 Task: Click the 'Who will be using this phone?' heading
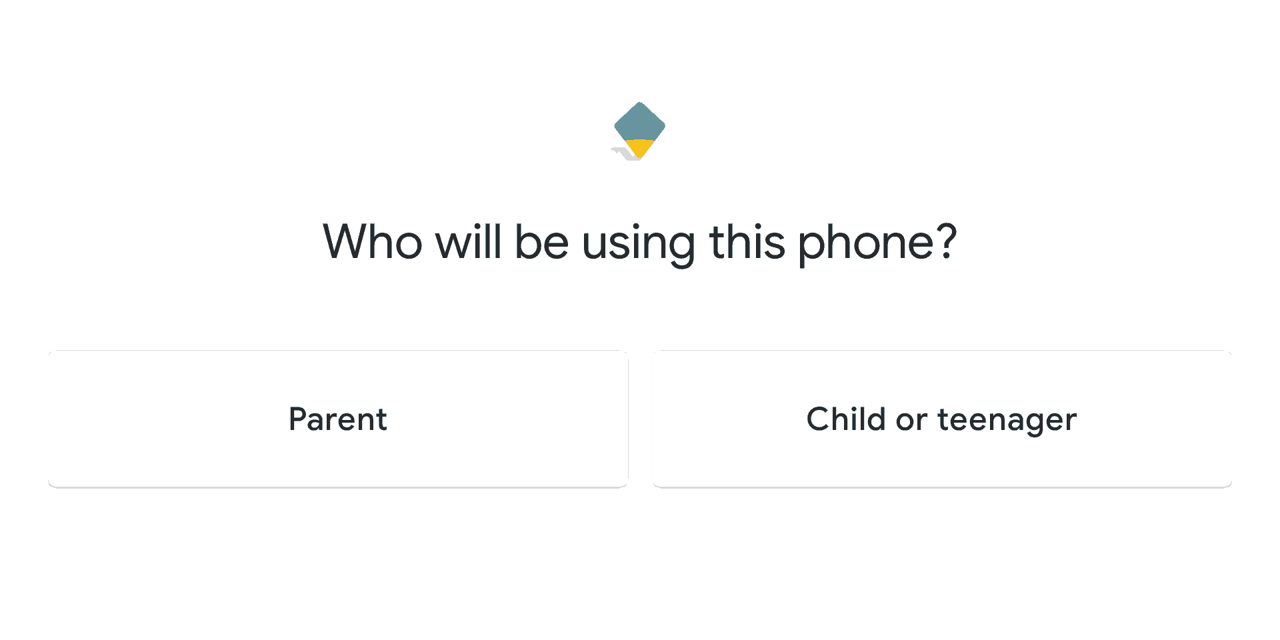pyautogui.click(x=640, y=243)
